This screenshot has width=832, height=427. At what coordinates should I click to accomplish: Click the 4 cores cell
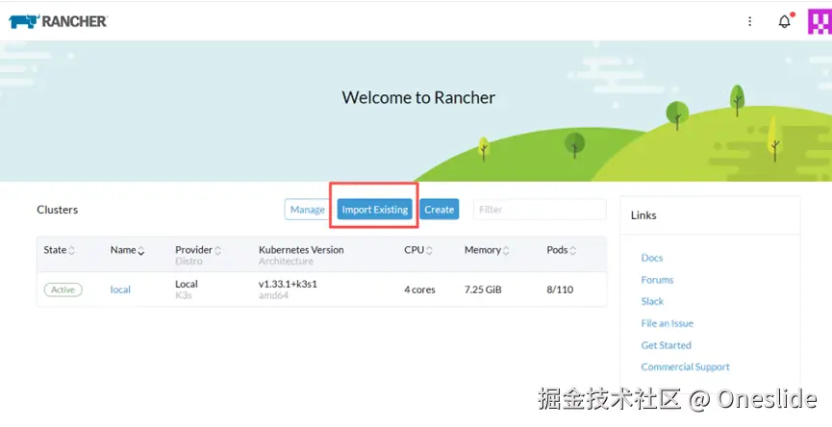point(419,289)
